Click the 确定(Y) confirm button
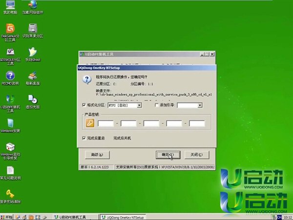 168,155
